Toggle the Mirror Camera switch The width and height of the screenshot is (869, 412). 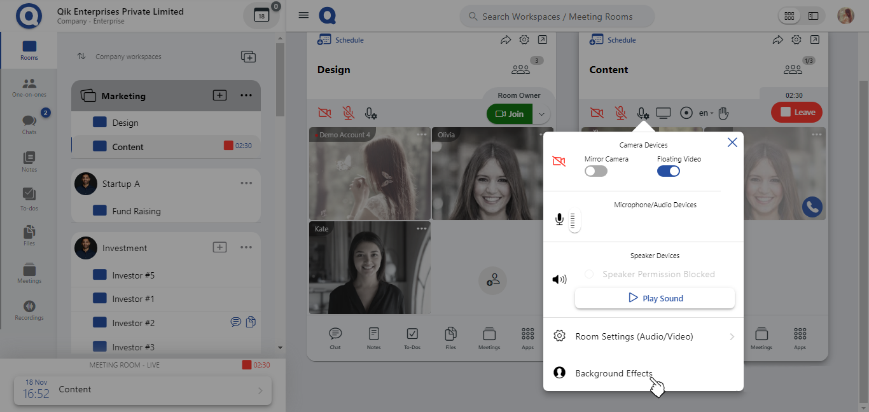pyautogui.click(x=596, y=171)
